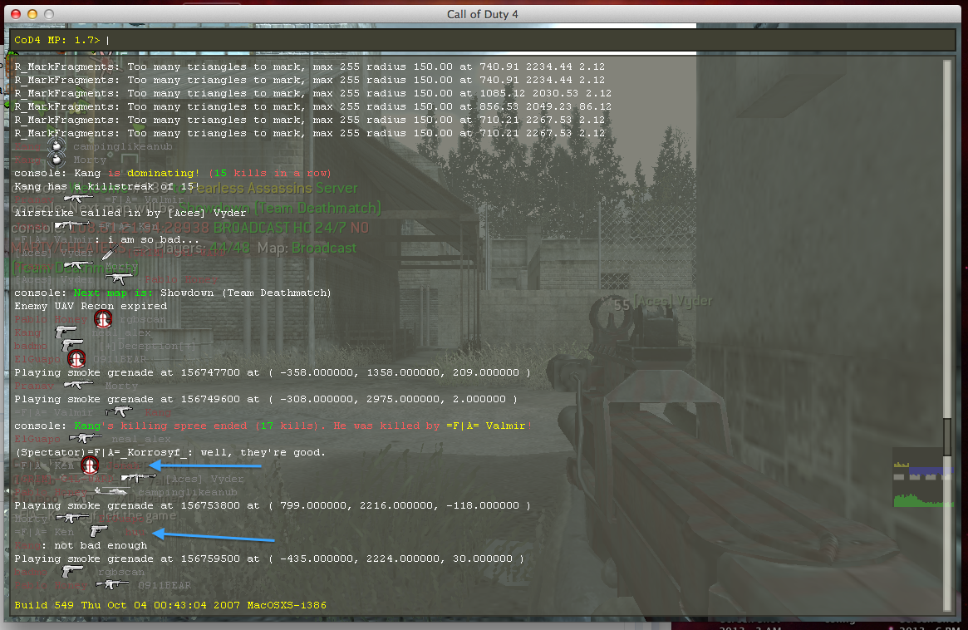Click the 'not bad enough' chat line
Viewport: 968px width, 630px height.
click(x=81, y=545)
